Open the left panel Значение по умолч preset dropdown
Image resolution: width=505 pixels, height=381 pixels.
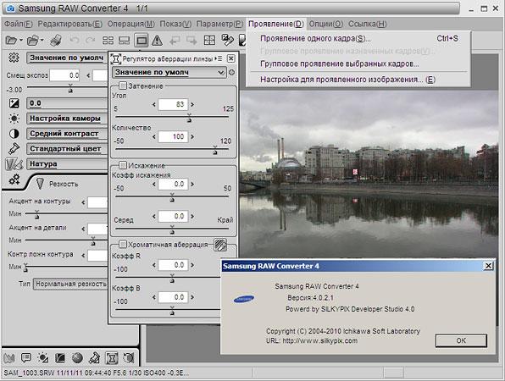pyautogui.click(x=67, y=58)
